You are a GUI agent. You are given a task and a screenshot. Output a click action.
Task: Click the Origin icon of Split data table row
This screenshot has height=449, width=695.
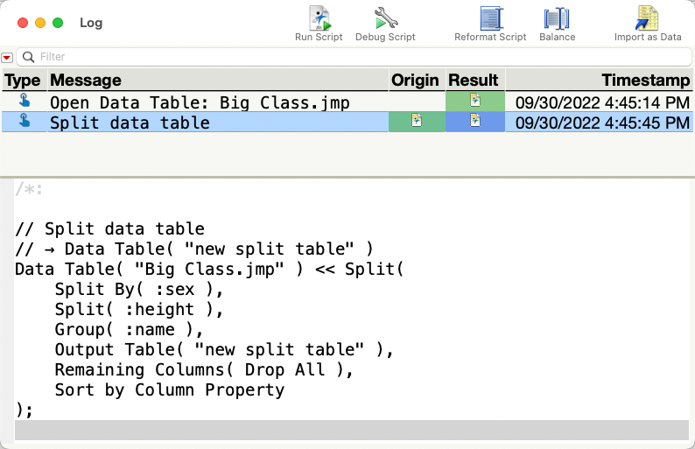click(x=417, y=122)
